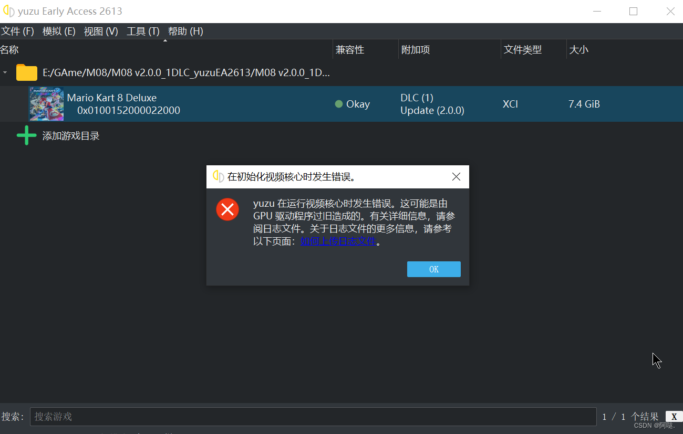Open the 帮助 (H) menu
The image size is (683, 434).
click(185, 31)
